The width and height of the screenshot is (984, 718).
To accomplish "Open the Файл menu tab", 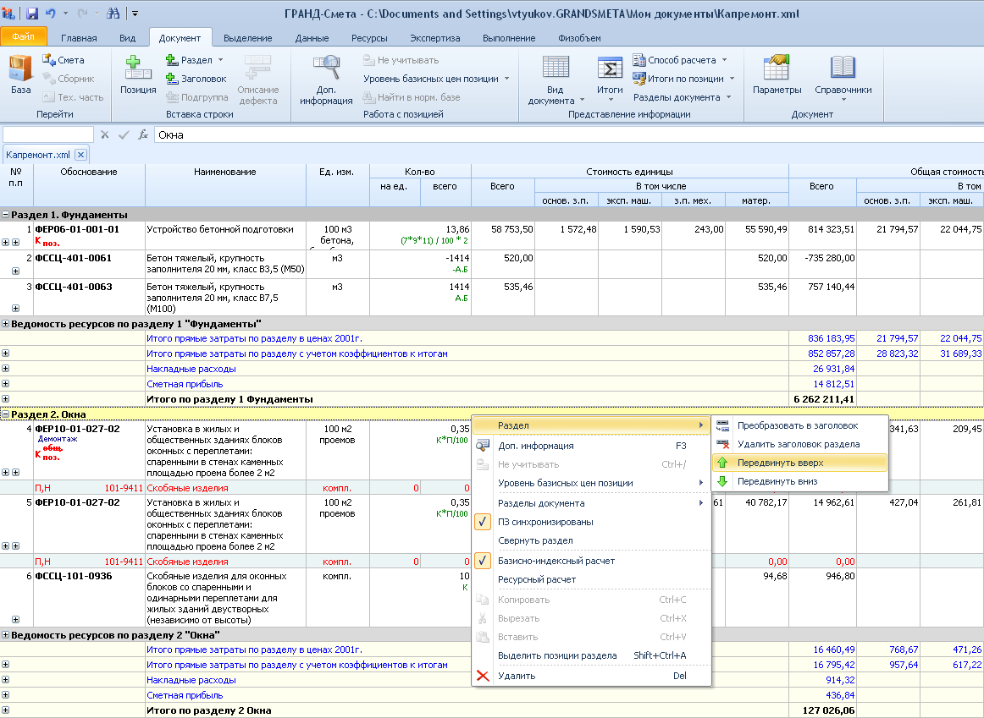I will click(23, 37).
